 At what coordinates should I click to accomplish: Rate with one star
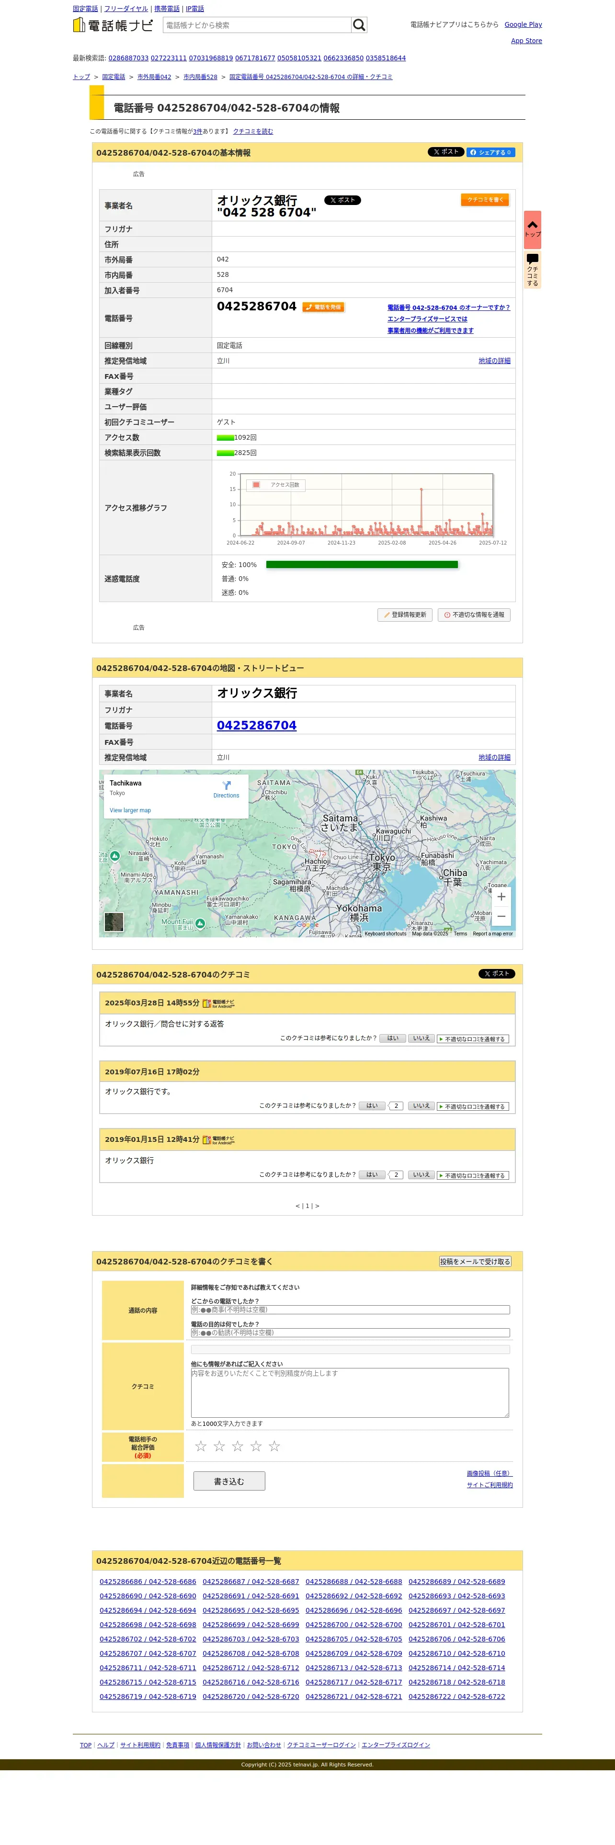pos(201,1446)
